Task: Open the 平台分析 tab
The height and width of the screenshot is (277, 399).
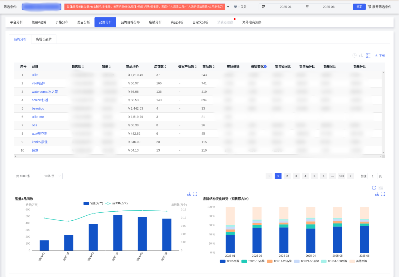Action: click(x=16, y=22)
